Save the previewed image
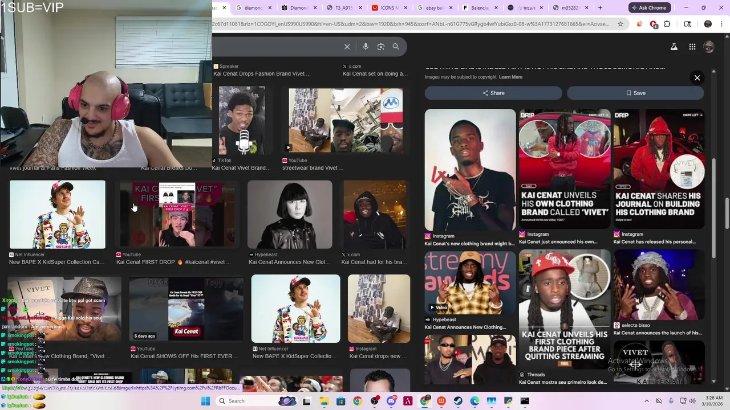Screen dimensions: 730x410 tap(635, 93)
